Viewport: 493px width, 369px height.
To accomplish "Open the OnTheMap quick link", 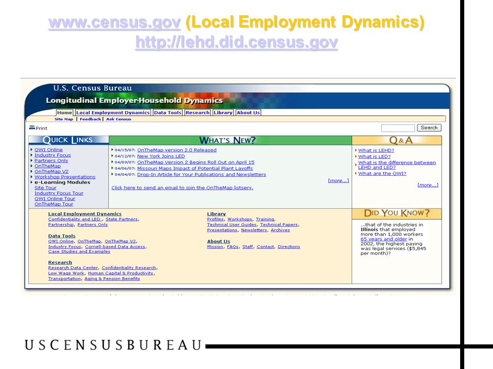I will click(47, 166).
